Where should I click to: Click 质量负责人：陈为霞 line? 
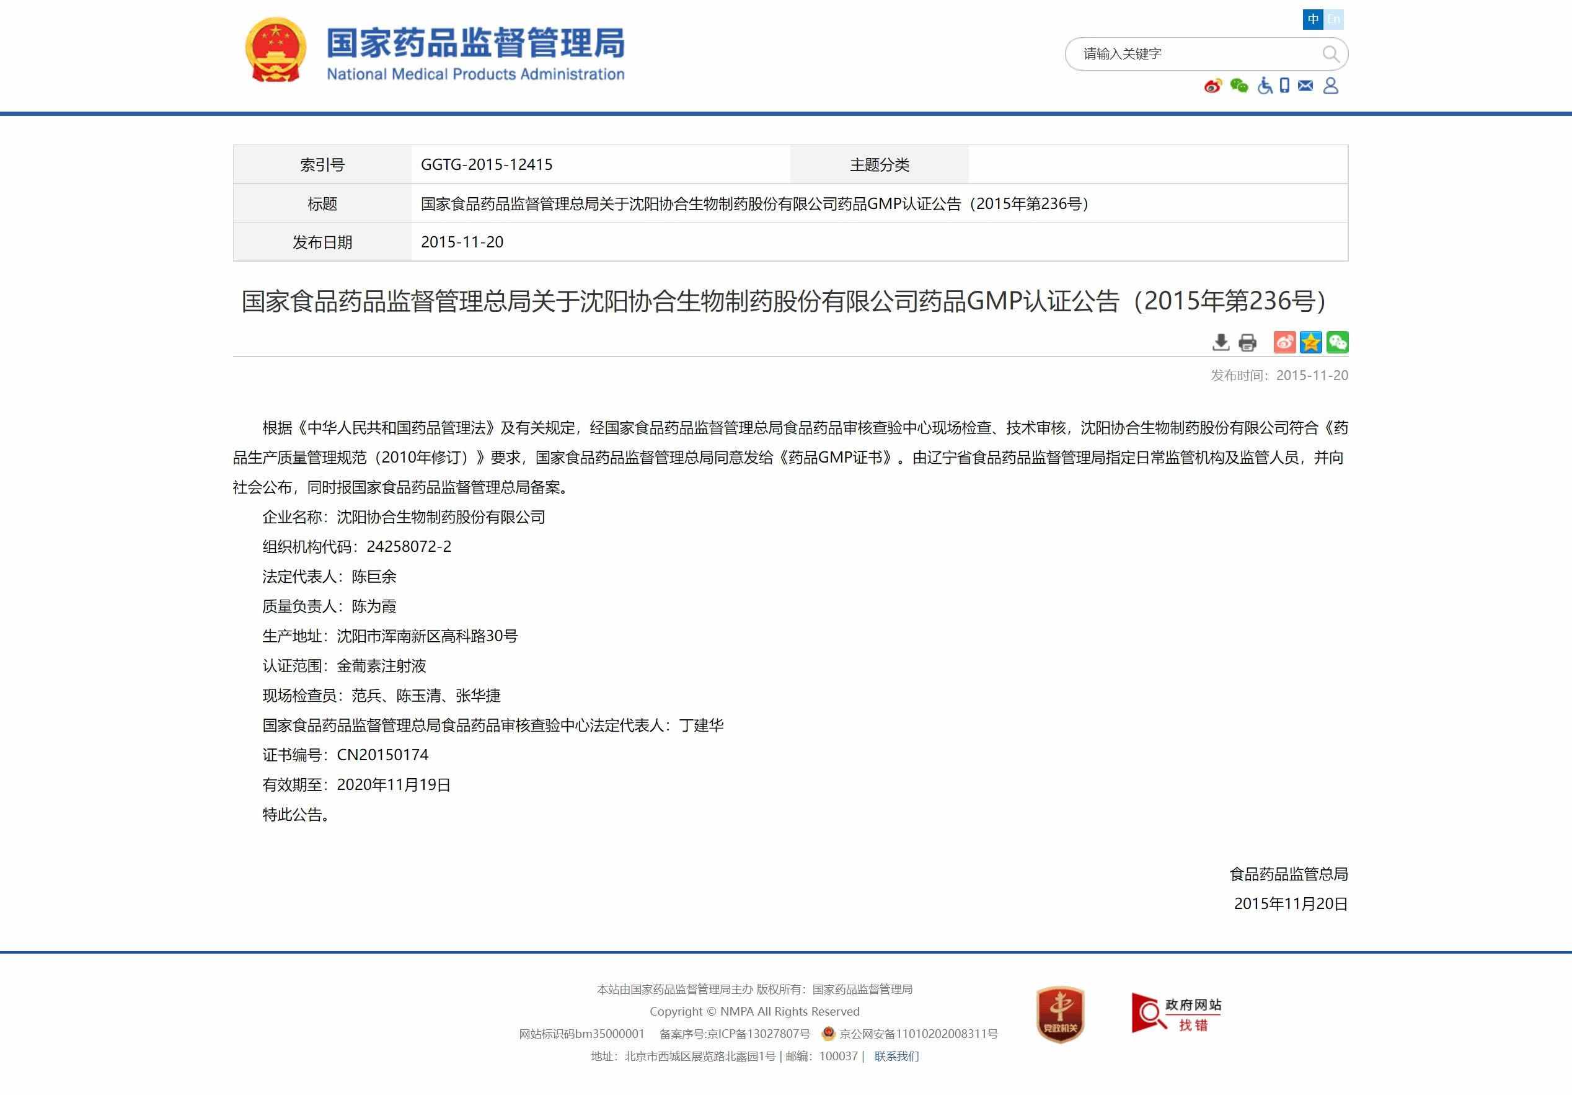point(329,606)
